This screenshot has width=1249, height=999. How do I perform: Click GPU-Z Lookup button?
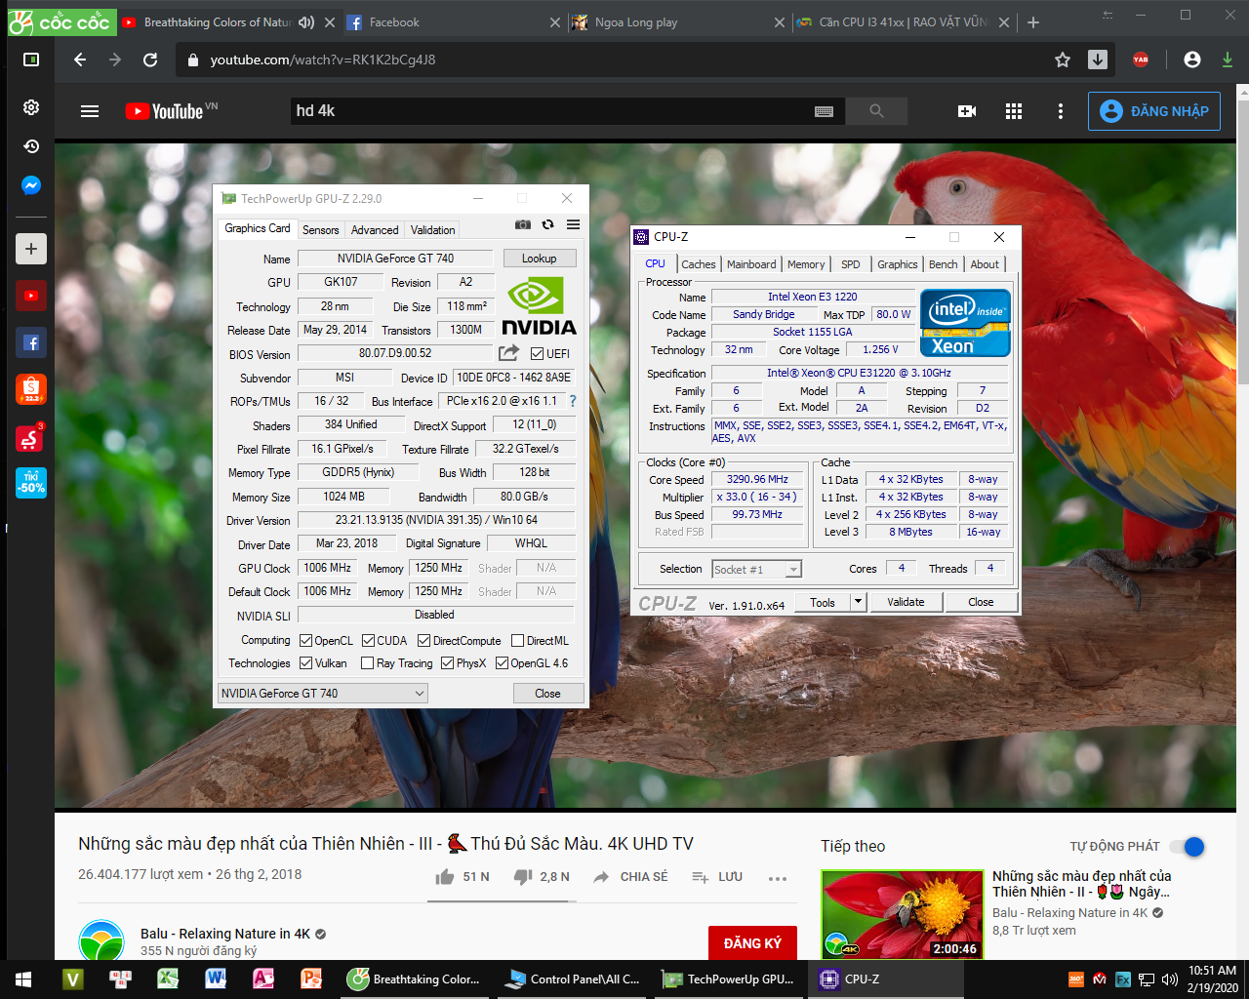[540, 259]
